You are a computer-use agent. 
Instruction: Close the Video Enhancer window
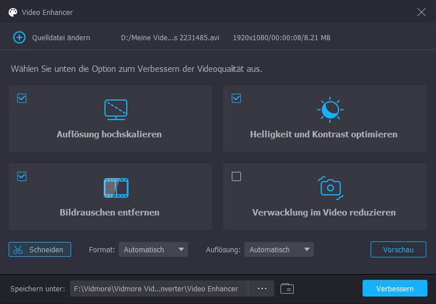pyautogui.click(x=421, y=12)
